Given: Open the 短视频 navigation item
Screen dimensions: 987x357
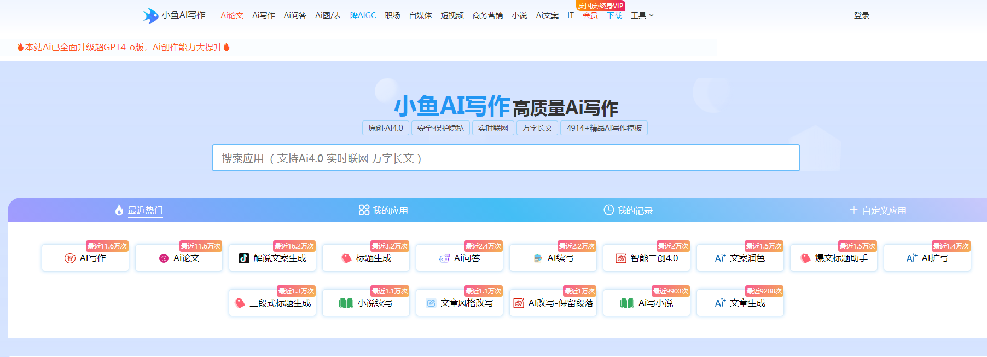Looking at the screenshot, I should 452,15.
